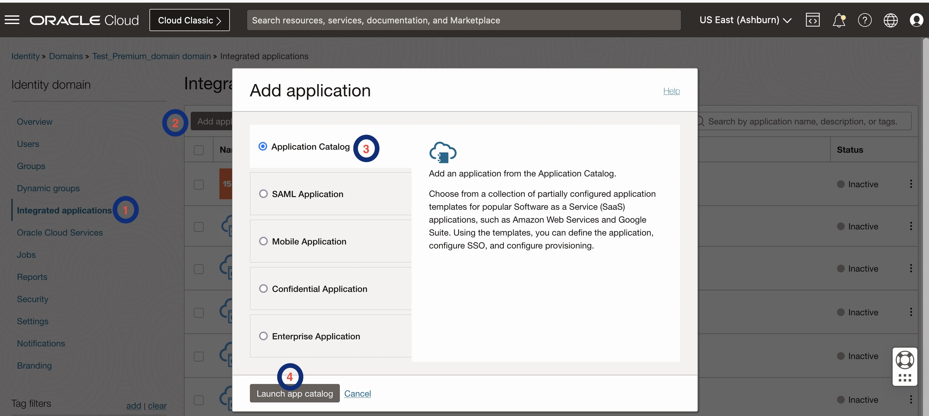Go to Oracle Cloud Services in sidebar
This screenshot has height=416, width=929.
pyautogui.click(x=60, y=232)
